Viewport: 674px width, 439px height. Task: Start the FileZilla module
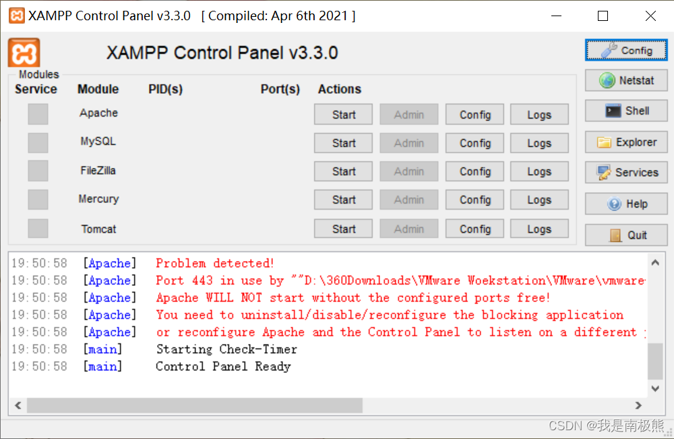click(x=344, y=171)
